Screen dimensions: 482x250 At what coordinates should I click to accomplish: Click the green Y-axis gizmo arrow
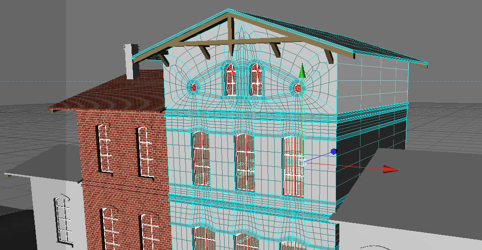302,71
